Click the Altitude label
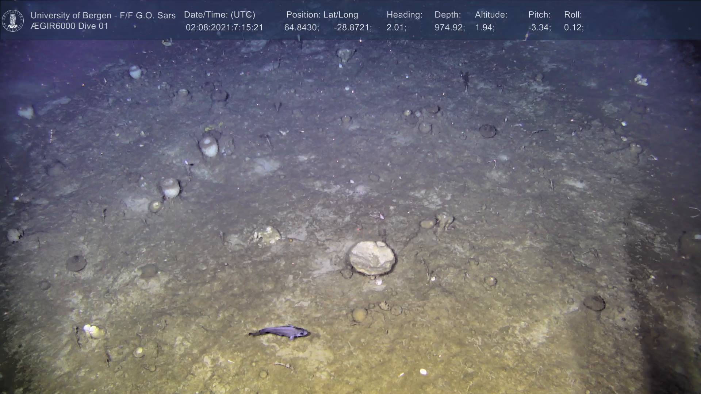 [x=491, y=15]
